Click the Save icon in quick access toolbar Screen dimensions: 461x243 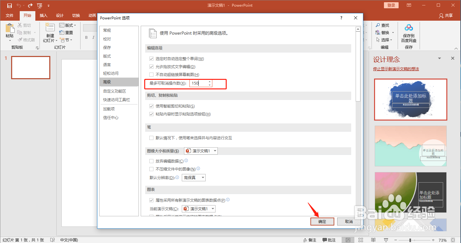coord(10,5)
